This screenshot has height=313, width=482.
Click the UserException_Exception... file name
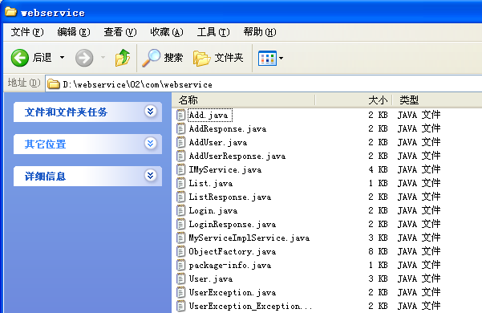[250, 307]
